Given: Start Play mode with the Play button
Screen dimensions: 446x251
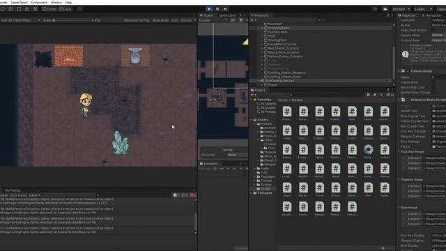Looking at the screenshot, I should click(x=209, y=9).
